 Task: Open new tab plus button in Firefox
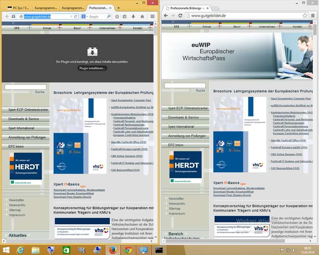118,8
